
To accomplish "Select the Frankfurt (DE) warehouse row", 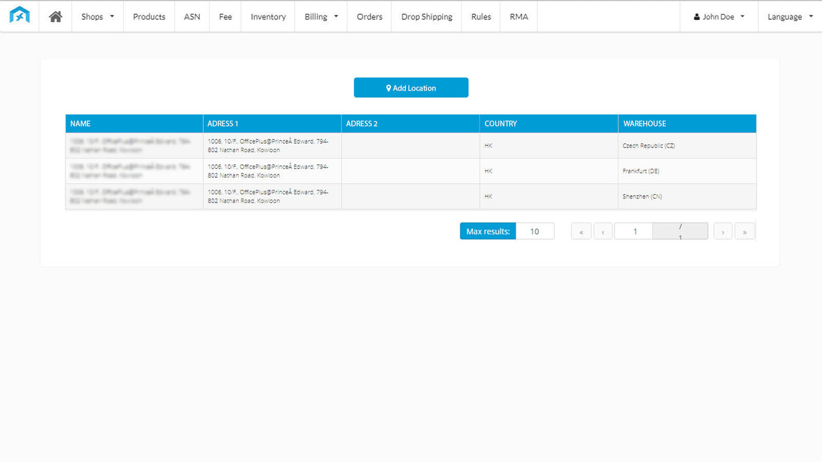I will (x=411, y=171).
